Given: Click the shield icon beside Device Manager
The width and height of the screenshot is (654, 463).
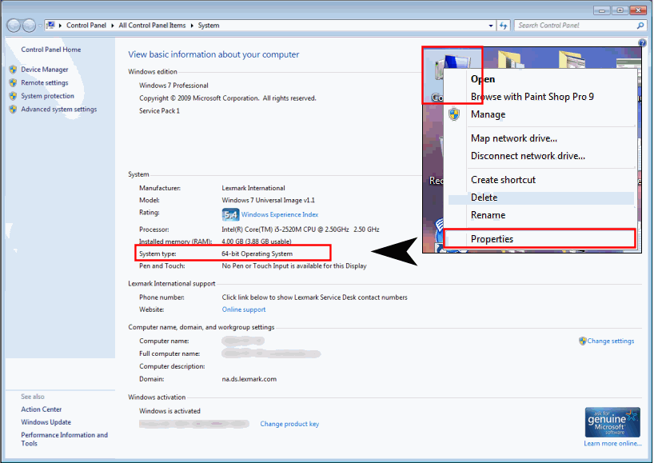Looking at the screenshot, I should pos(13,70).
